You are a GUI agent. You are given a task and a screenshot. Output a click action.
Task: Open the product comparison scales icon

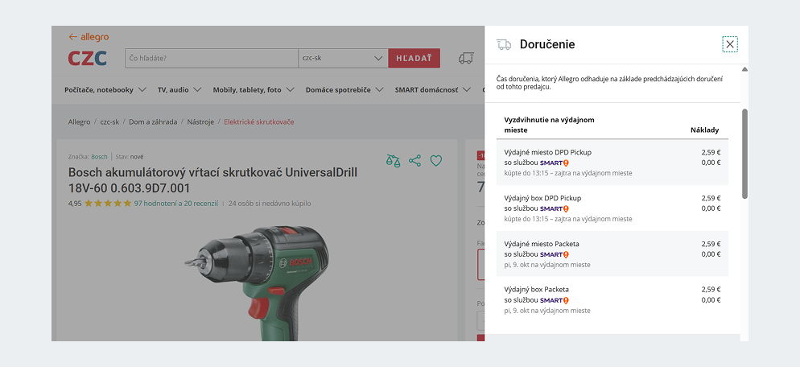click(x=393, y=161)
